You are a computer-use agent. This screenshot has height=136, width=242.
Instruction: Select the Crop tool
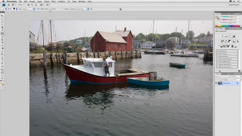point(2,28)
